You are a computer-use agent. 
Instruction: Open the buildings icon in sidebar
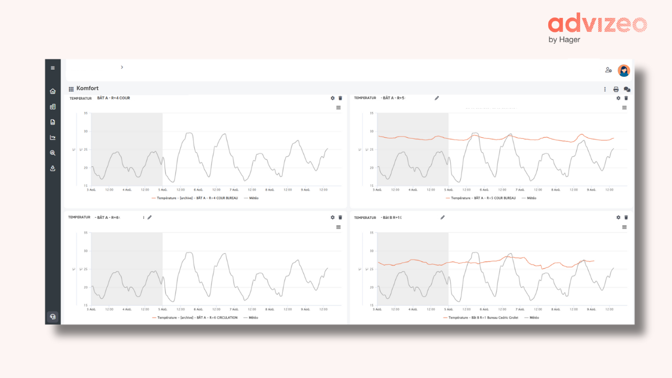coord(53,106)
